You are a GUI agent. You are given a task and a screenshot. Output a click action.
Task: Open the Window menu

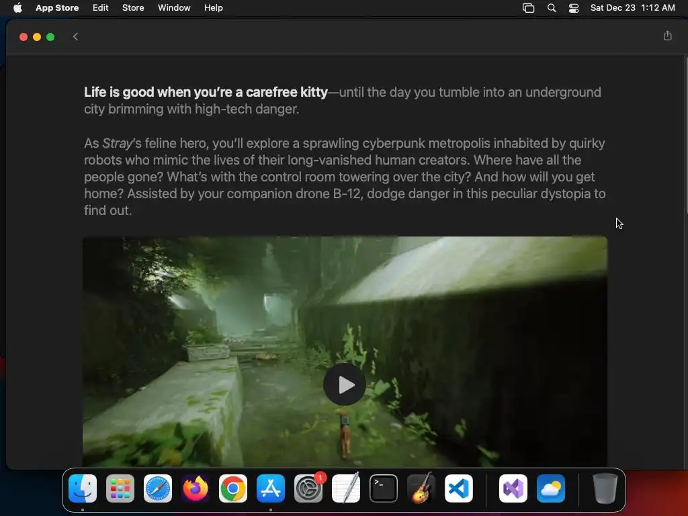pos(174,8)
